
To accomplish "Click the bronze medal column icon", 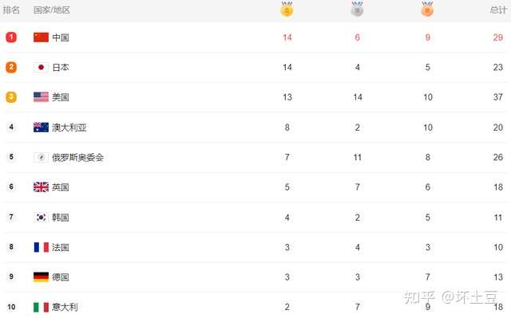I will 427,9.
